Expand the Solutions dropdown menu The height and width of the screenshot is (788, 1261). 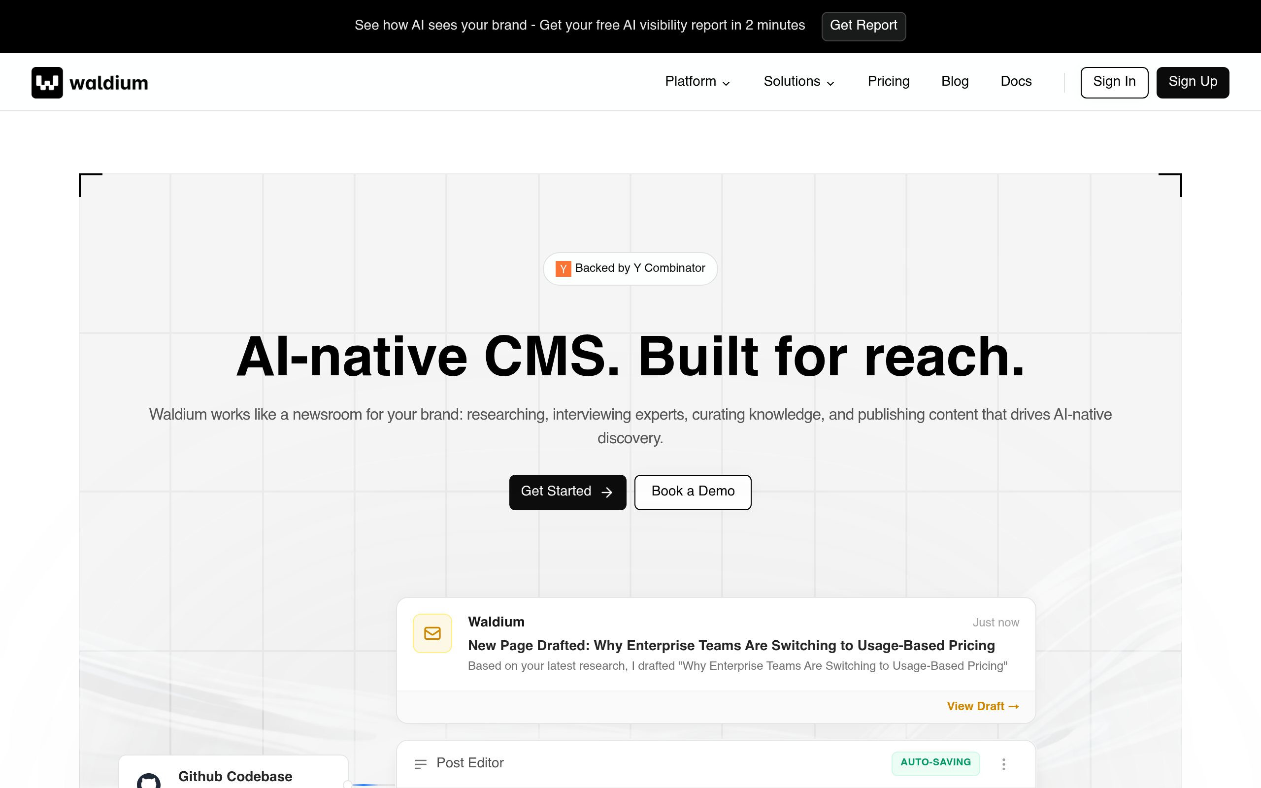pyautogui.click(x=799, y=82)
